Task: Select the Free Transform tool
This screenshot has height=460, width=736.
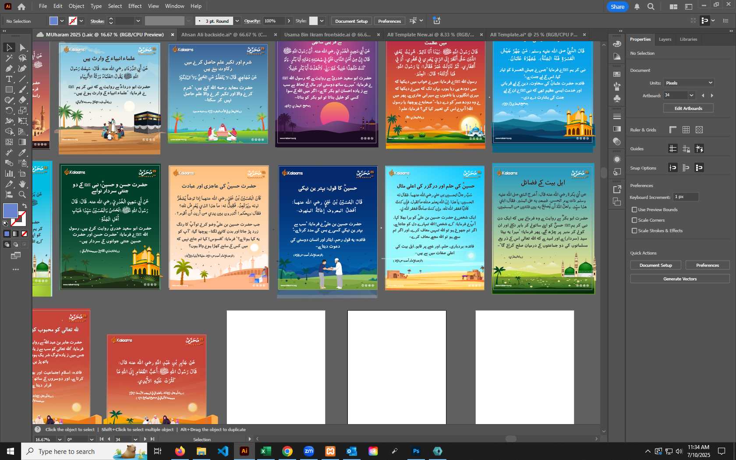Action: [x=22, y=121]
